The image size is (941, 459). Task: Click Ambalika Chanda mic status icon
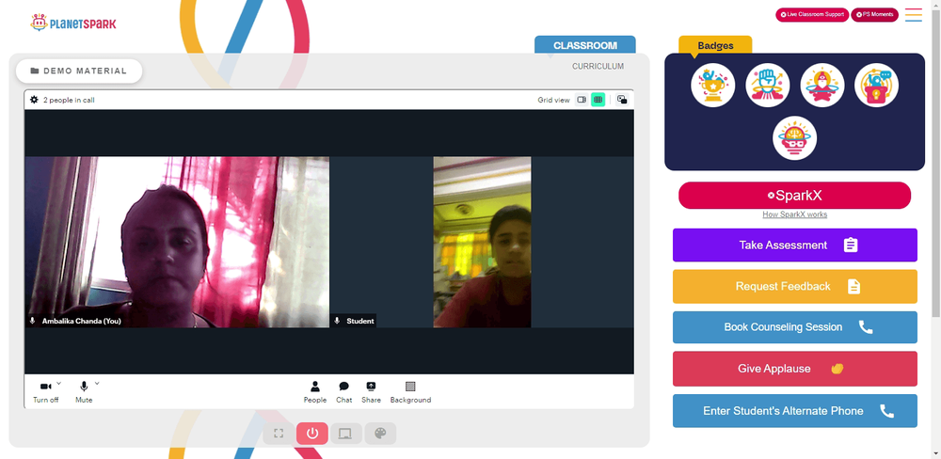click(x=32, y=321)
